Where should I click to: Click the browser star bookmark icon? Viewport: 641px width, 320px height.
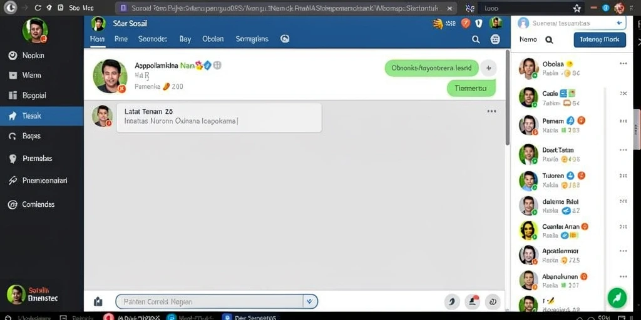(x=577, y=7)
